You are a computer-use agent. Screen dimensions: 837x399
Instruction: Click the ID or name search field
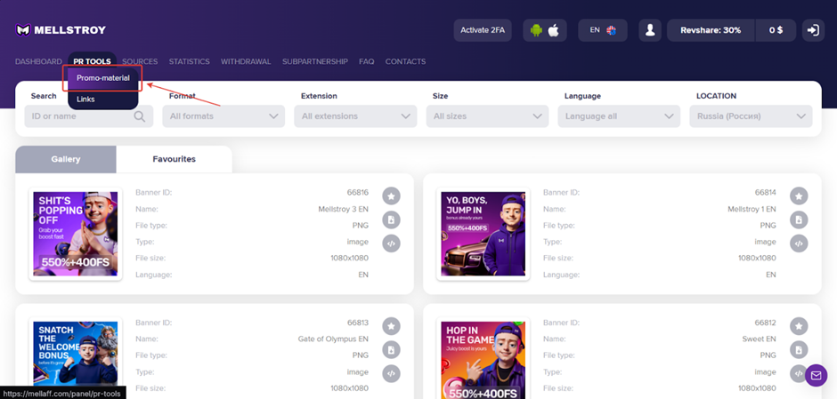point(78,116)
